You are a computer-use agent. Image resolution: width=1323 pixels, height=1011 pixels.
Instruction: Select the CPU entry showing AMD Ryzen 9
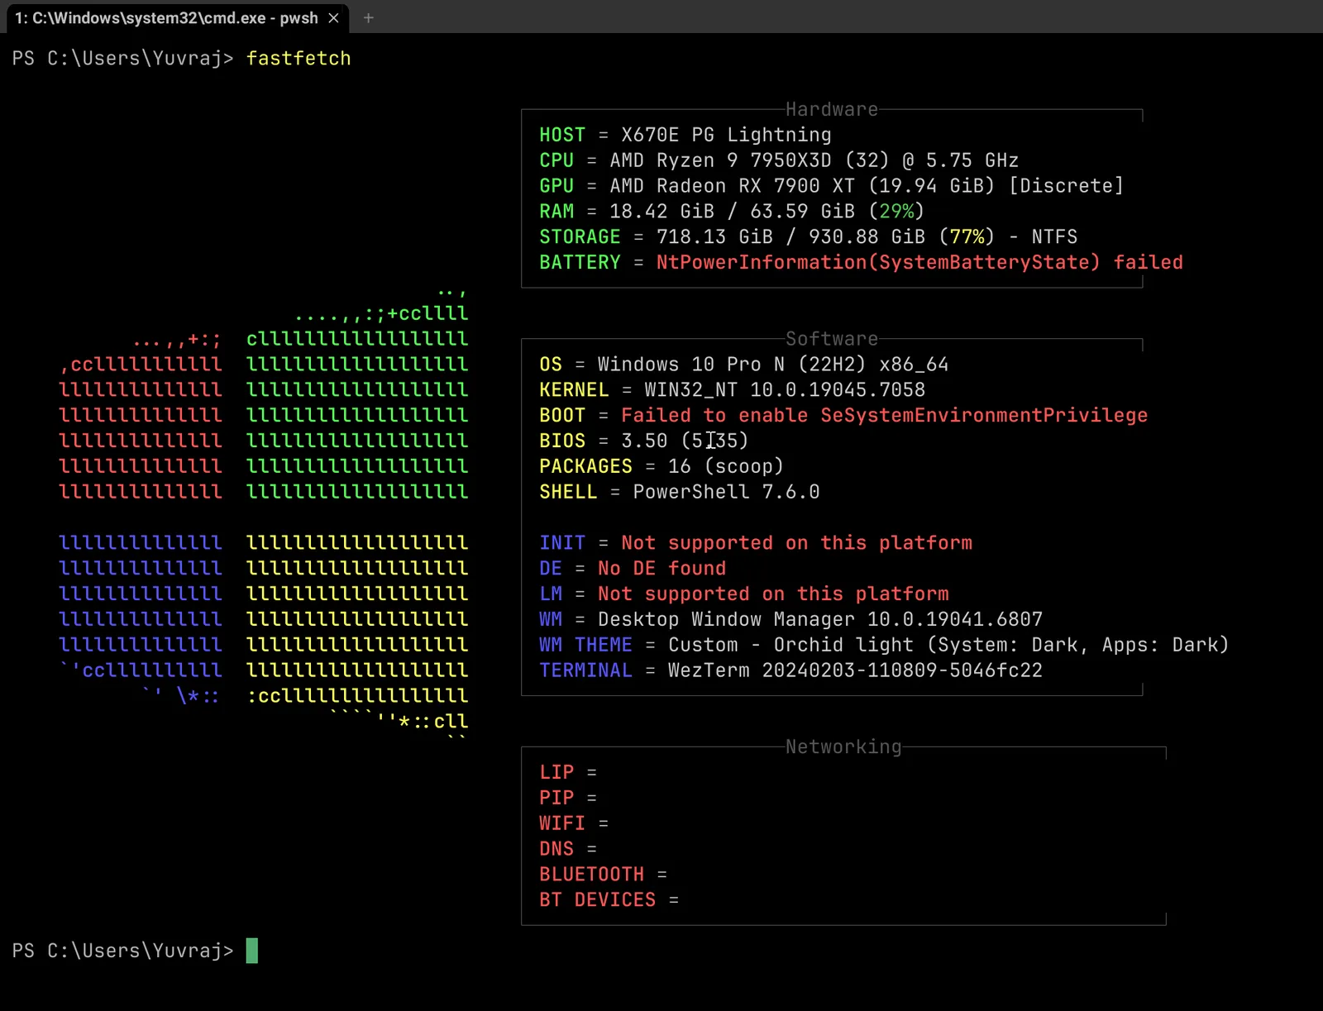[x=777, y=160]
